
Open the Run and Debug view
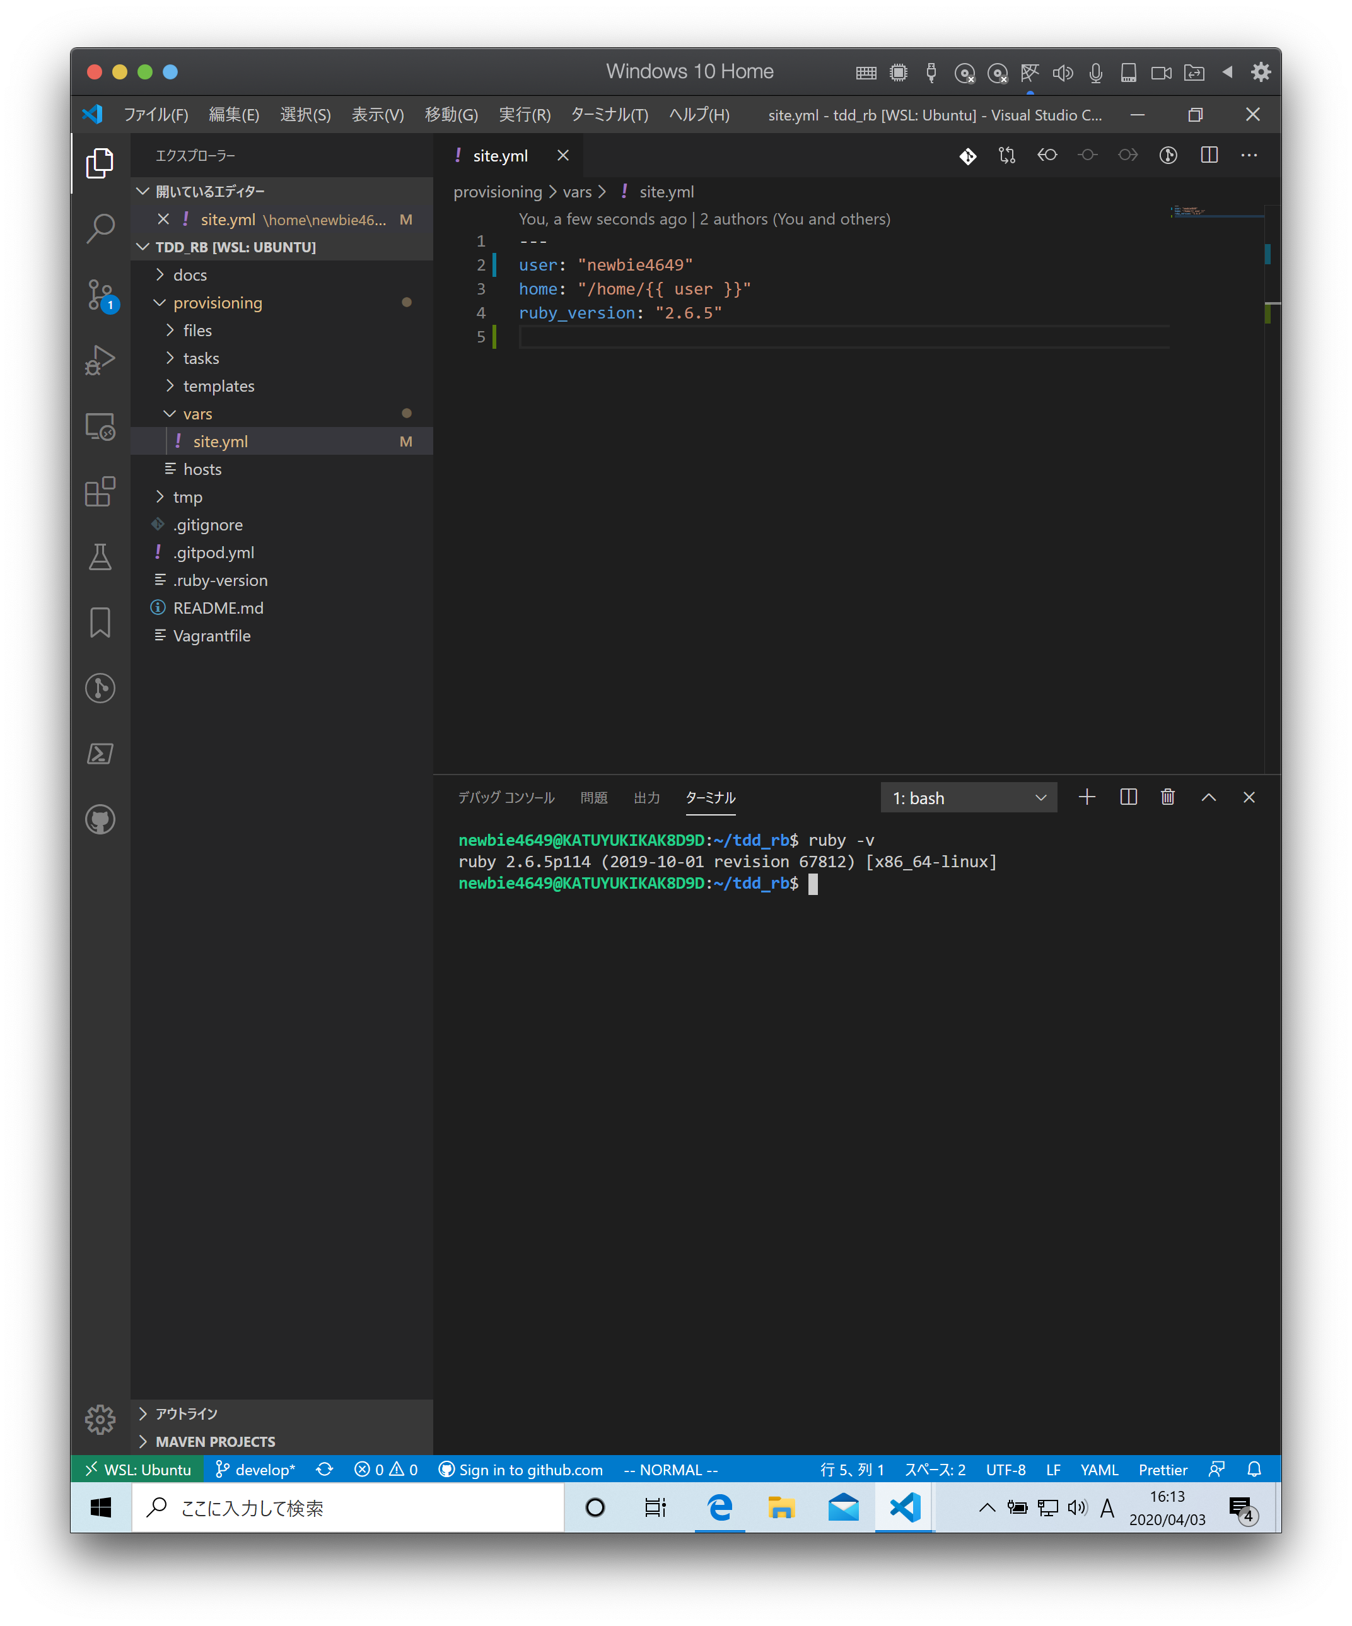(x=100, y=360)
